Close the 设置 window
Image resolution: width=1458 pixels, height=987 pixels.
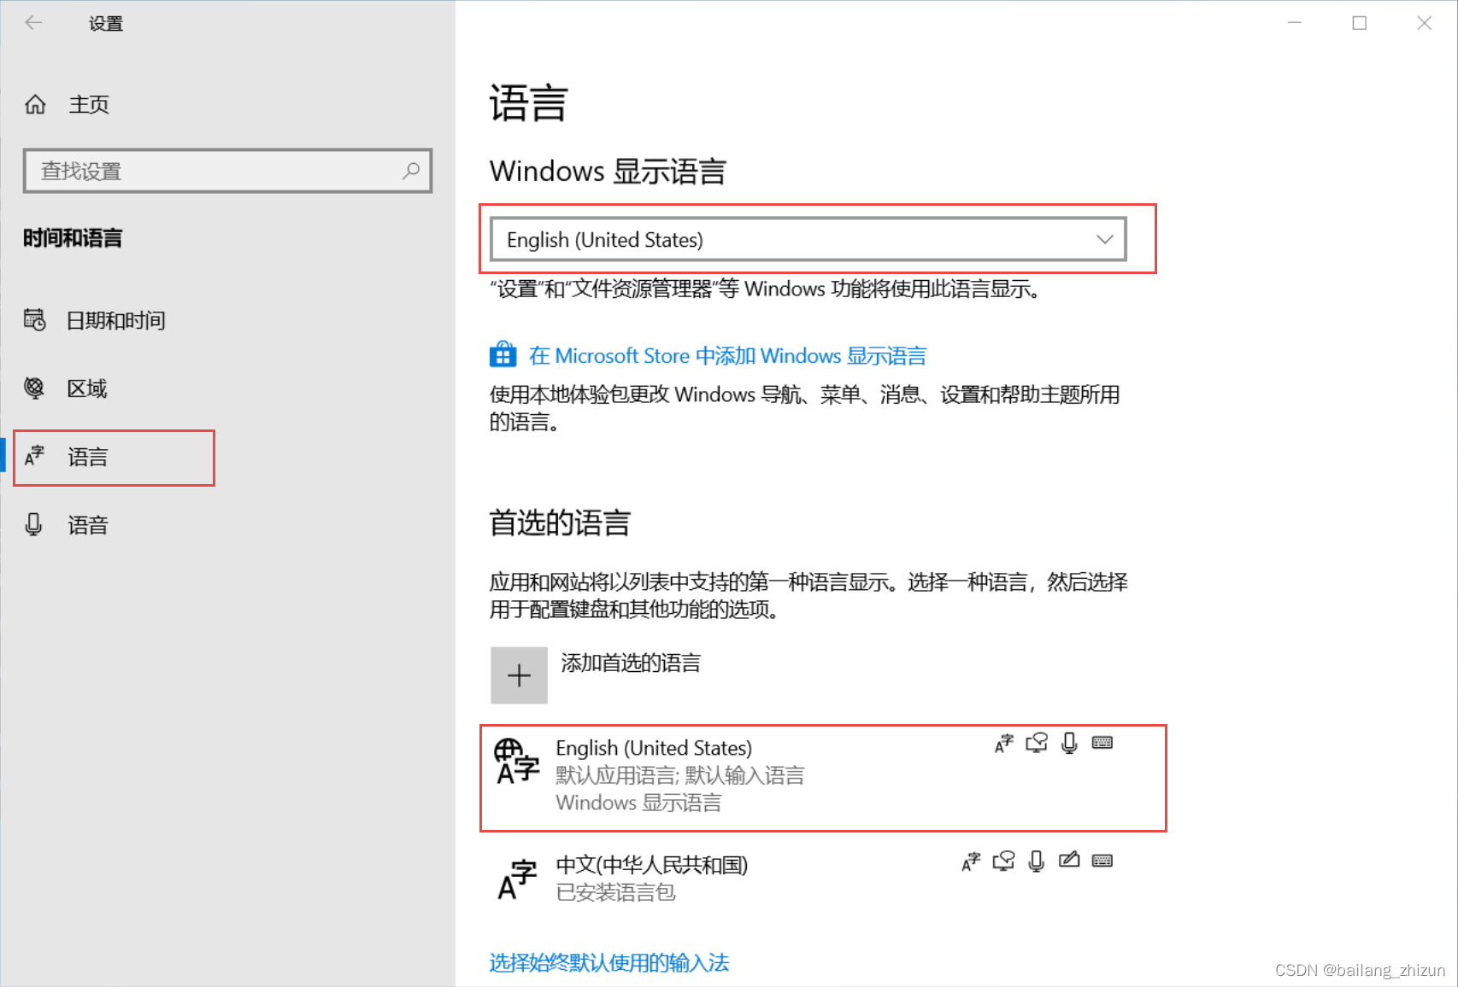pyautogui.click(x=1424, y=23)
